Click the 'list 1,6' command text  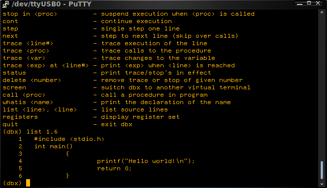click(42, 132)
